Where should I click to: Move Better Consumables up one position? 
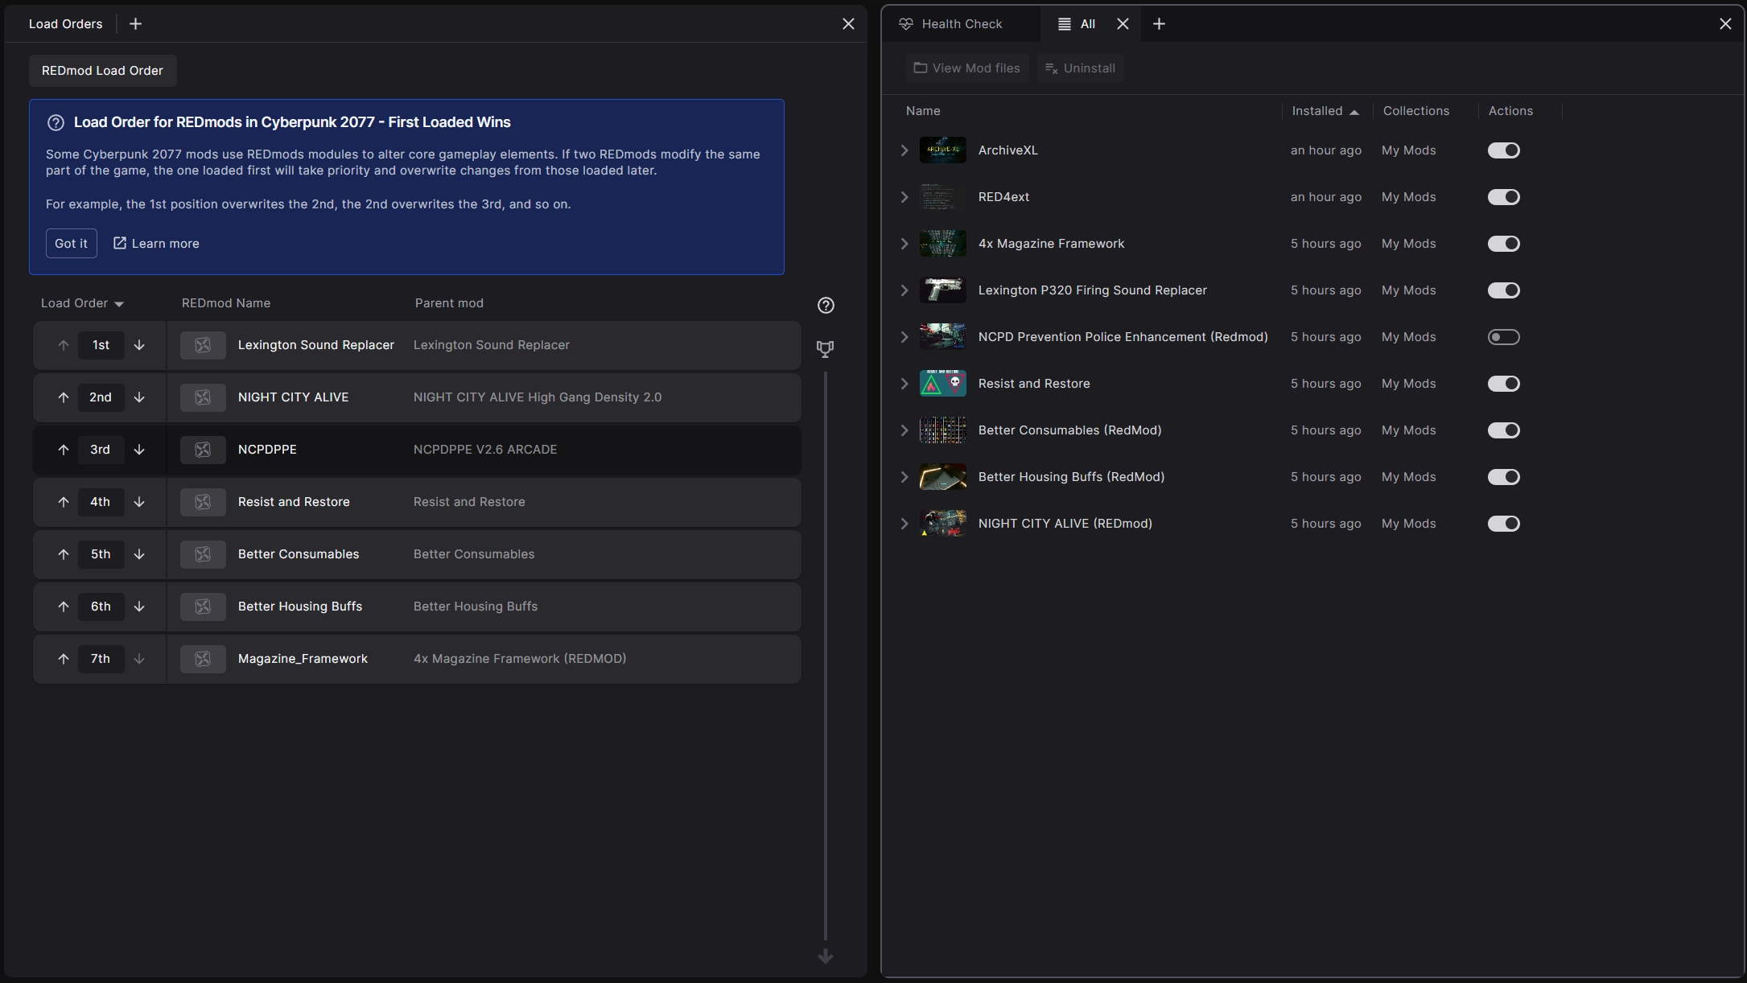[x=64, y=554]
